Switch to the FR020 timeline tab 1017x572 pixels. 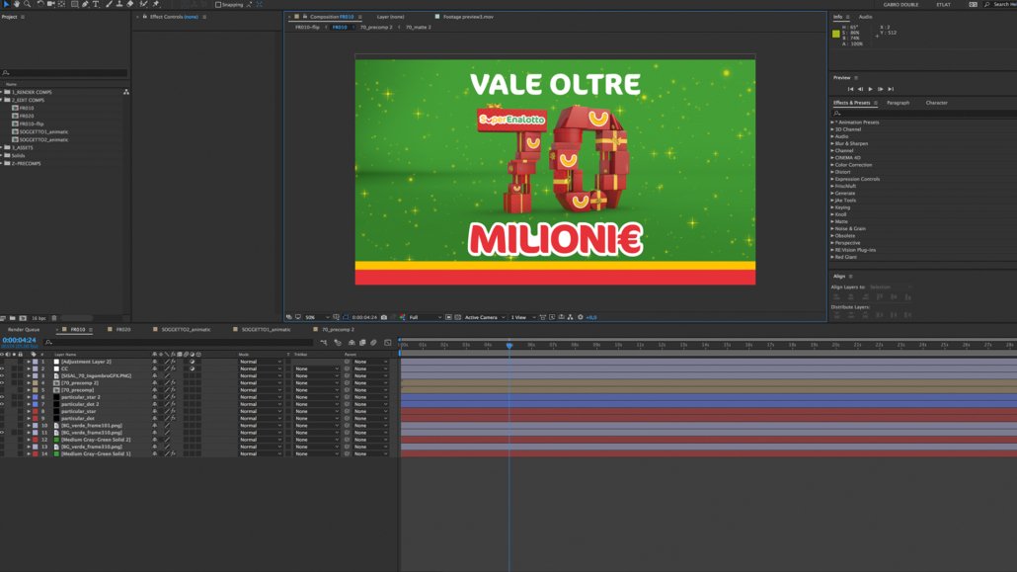[x=123, y=330]
